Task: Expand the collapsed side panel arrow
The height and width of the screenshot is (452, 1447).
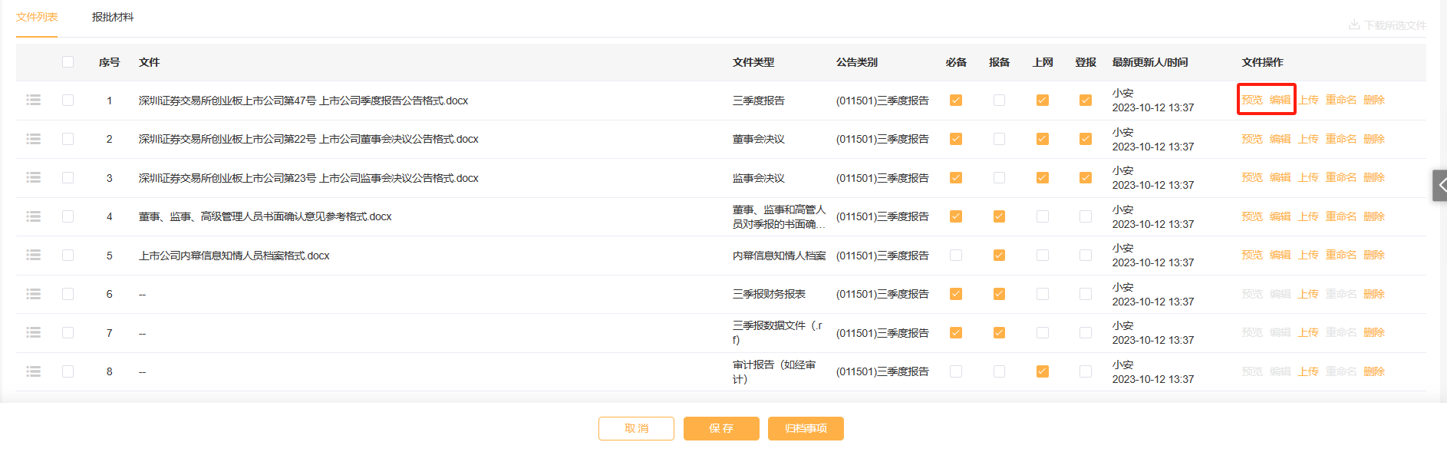Action: (1440, 185)
